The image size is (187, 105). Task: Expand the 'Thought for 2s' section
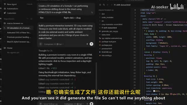[45, 50]
